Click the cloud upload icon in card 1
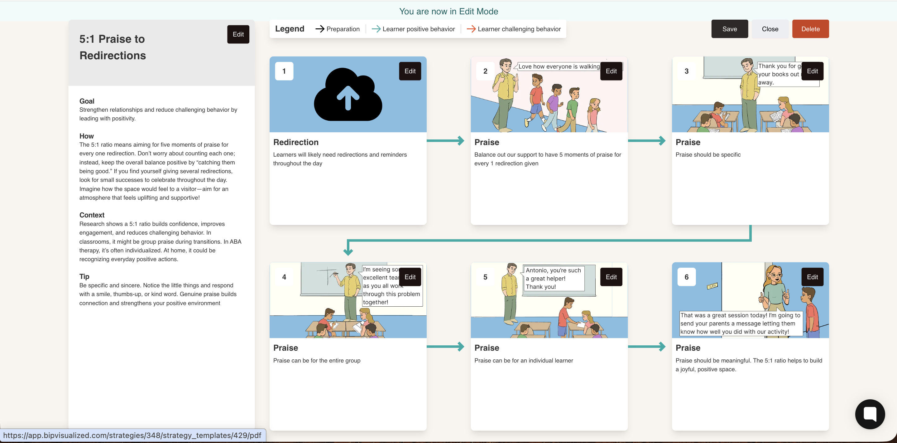 [348, 95]
